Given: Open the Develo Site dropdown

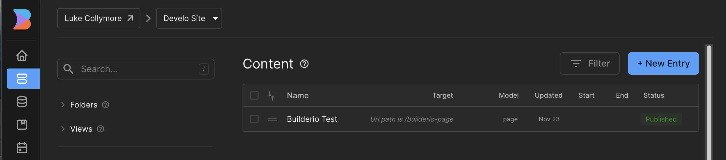Looking at the screenshot, I should pos(189,18).
